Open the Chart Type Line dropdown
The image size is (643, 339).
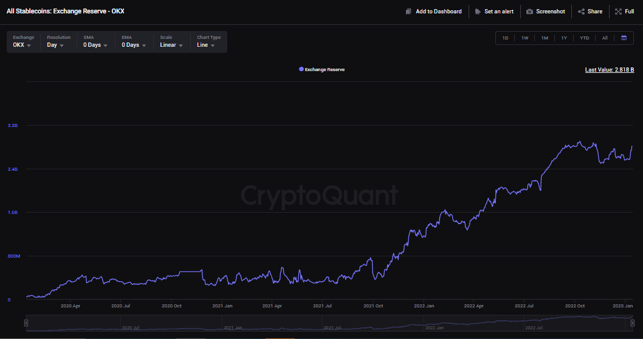206,45
